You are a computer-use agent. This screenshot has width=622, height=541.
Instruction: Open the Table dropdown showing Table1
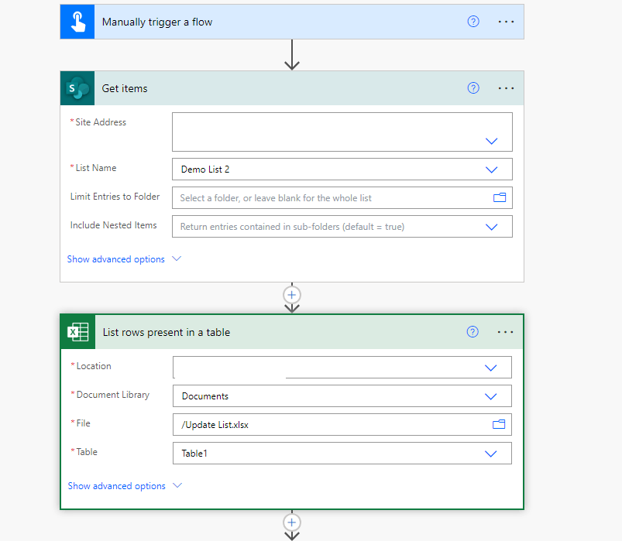pyautogui.click(x=490, y=453)
